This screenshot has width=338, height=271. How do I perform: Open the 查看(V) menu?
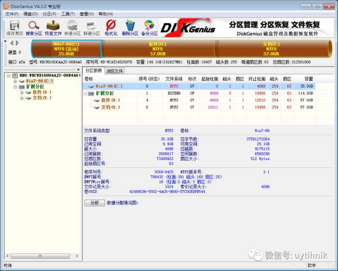pos(87,14)
